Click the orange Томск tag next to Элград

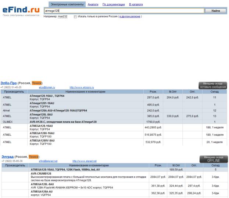point(33,157)
